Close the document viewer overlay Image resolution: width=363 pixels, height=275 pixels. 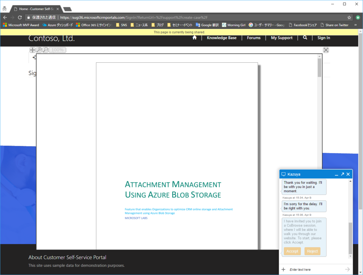point(326,50)
